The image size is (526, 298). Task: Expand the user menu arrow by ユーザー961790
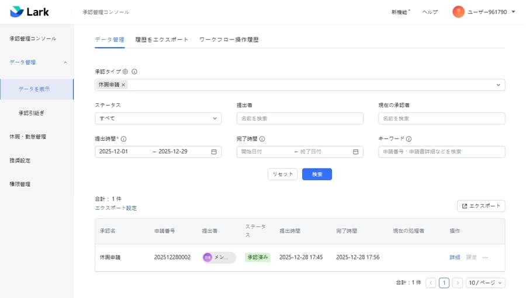(x=513, y=12)
